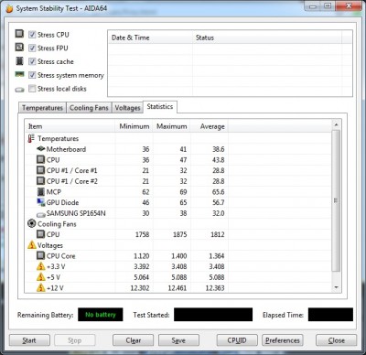Image resolution: width=366 pixels, height=355 pixels.
Task: Click the Start button
Action: 29,340
